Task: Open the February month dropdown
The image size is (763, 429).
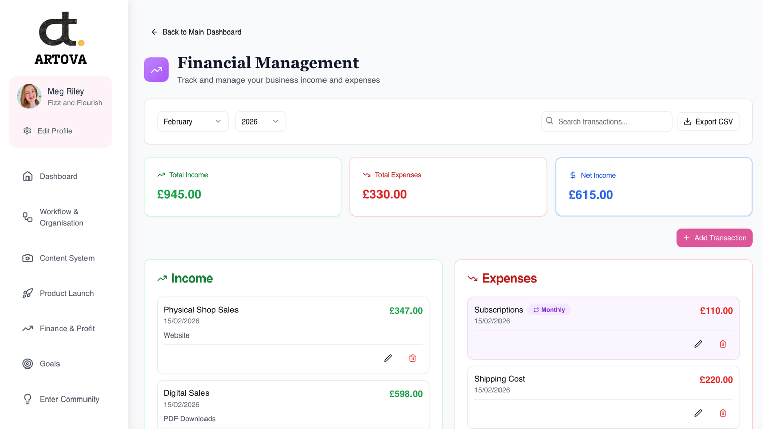Action: (193, 121)
